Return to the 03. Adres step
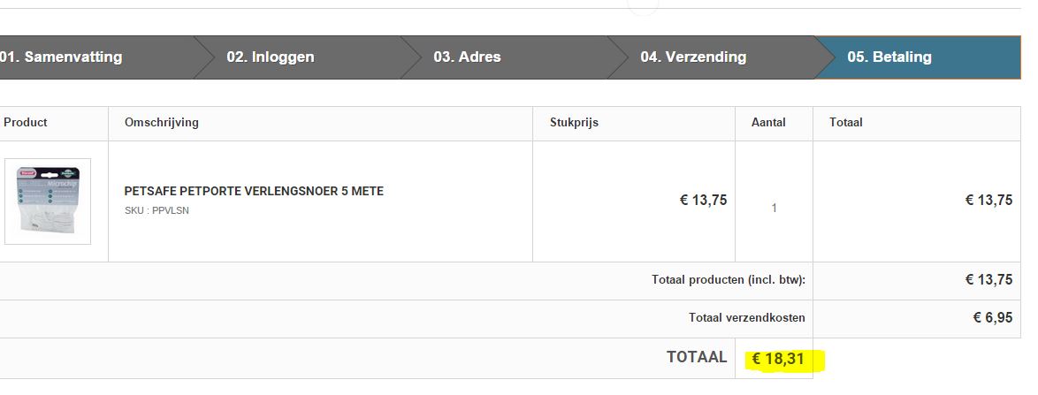 click(467, 57)
